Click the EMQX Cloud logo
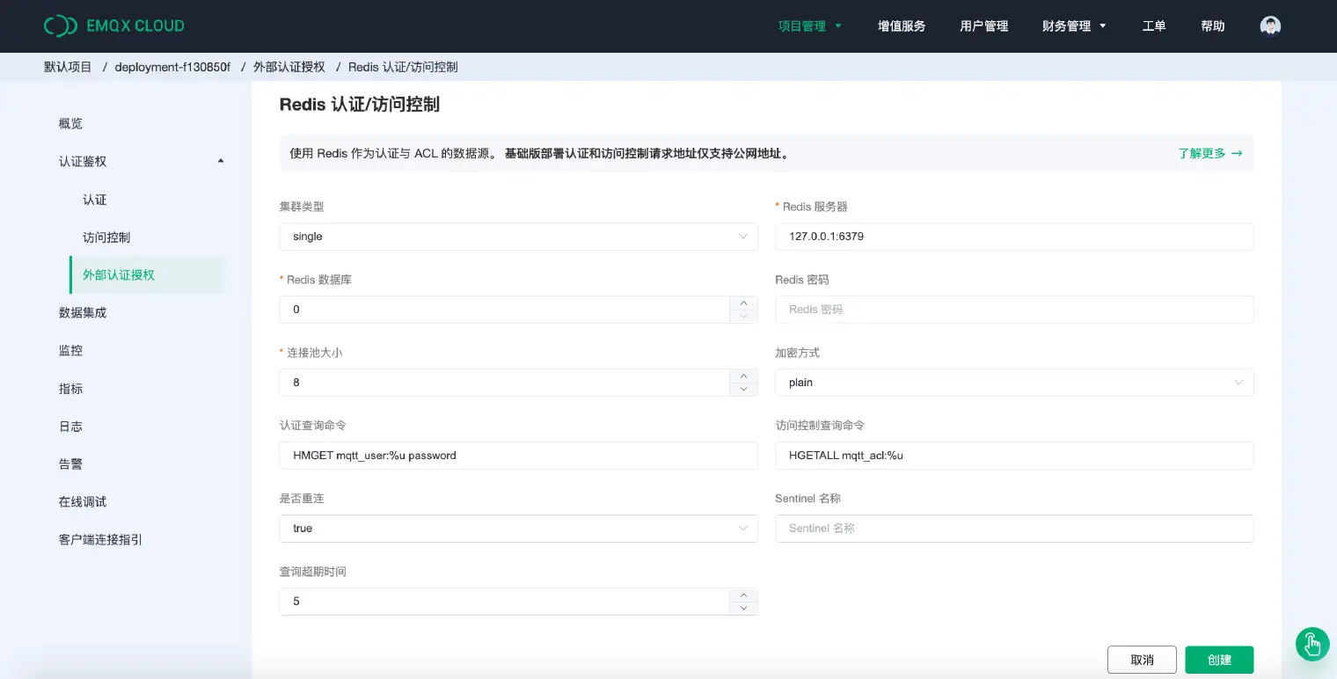This screenshot has height=679, width=1337. [x=114, y=26]
